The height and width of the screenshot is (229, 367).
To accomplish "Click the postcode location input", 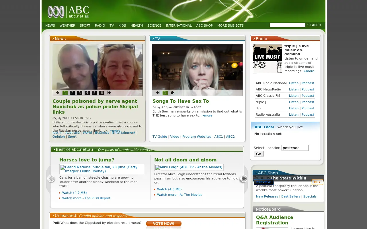I will click(295, 148).
